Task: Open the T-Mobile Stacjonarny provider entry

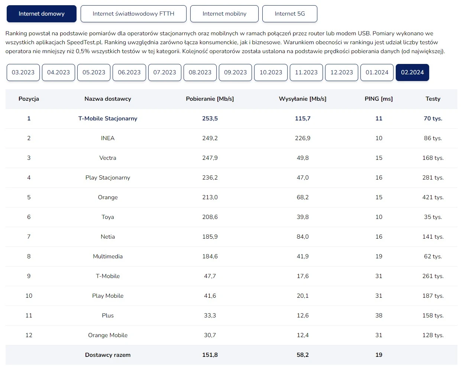Action: [108, 118]
